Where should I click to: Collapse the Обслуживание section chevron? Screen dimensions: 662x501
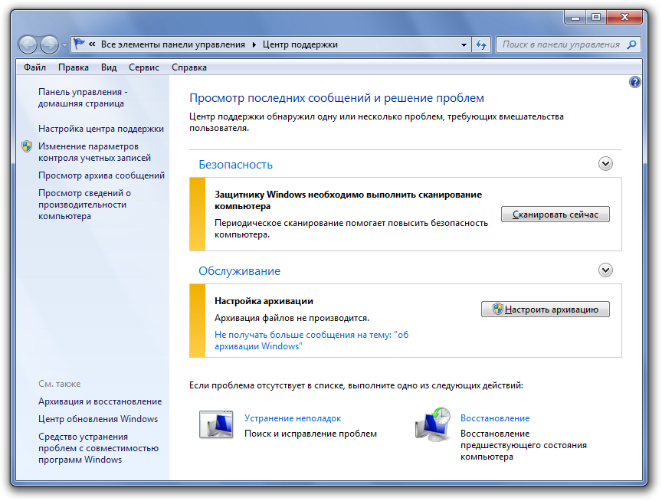coord(606,270)
